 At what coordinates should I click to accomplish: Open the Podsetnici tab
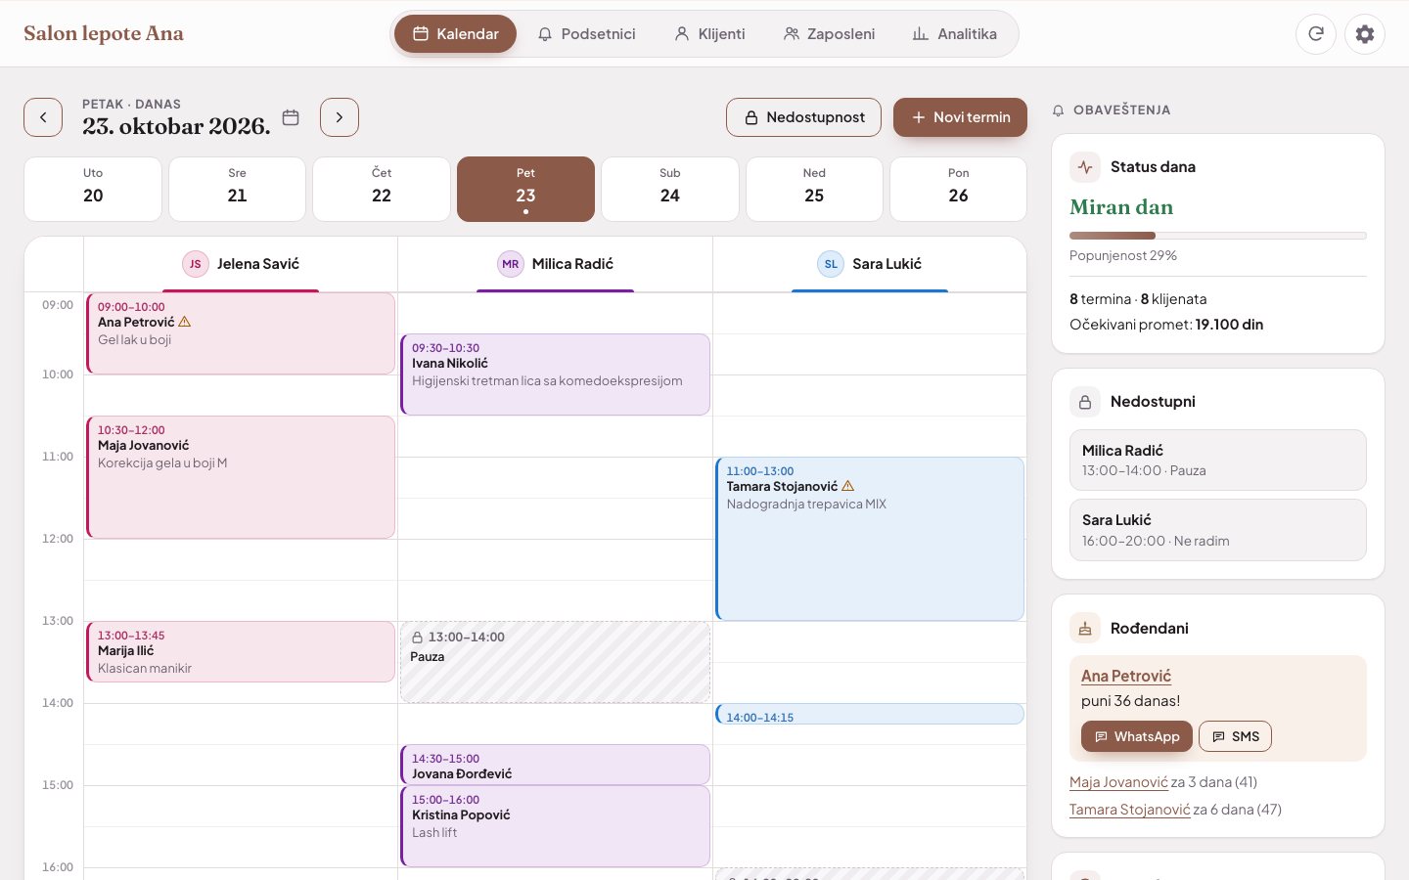click(x=587, y=34)
